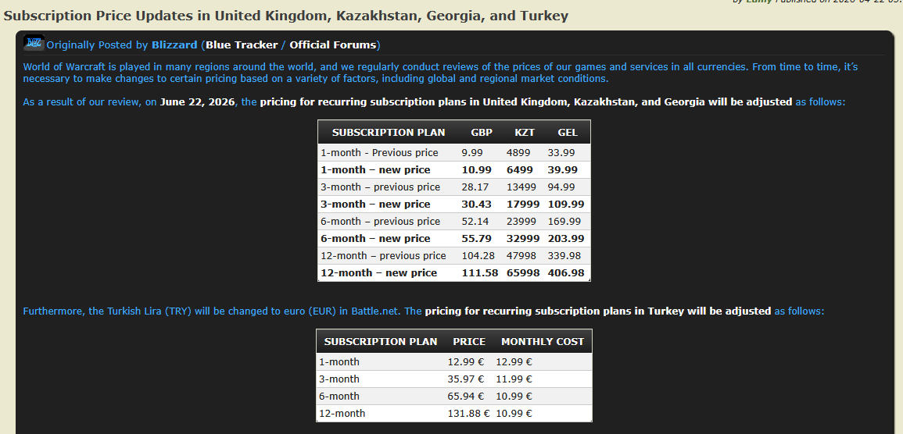
Task: Click the SUBSCRIPTION PLAN header in Turkey table
Action: tap(381, 341)
